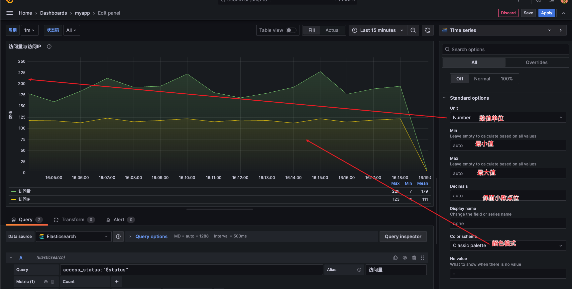The image size is (572, 289).
Task: Toggle the Table view switch
Action: click(291, 30)
